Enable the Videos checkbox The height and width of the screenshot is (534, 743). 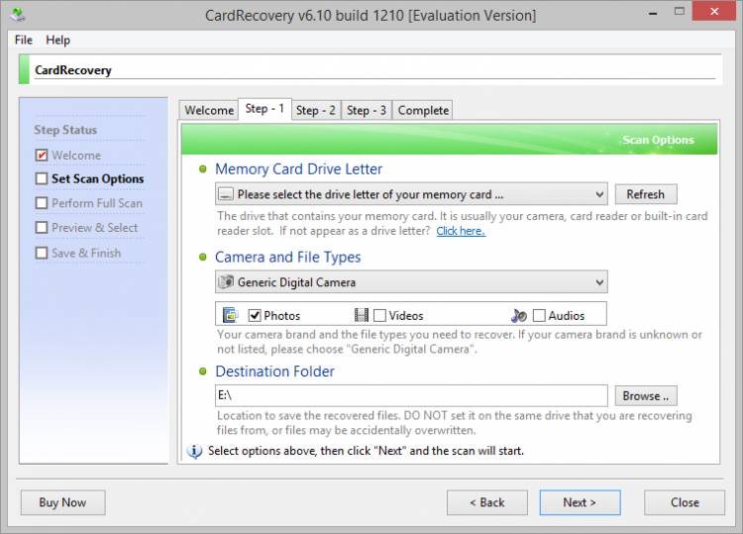(379, 316)
